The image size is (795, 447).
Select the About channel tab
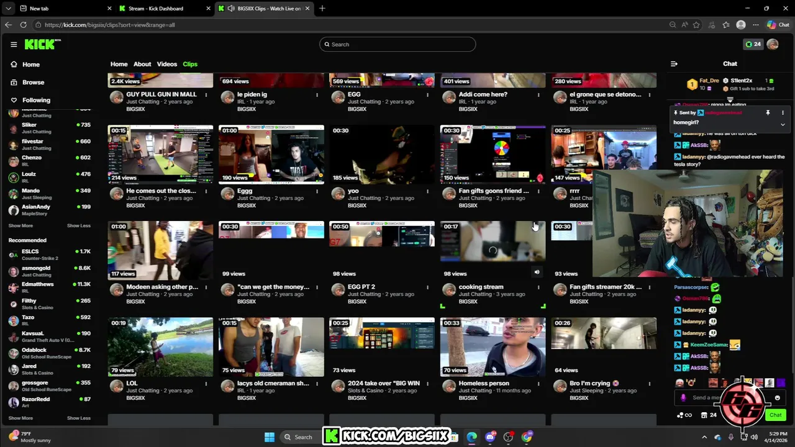click(x=142, y=64)
